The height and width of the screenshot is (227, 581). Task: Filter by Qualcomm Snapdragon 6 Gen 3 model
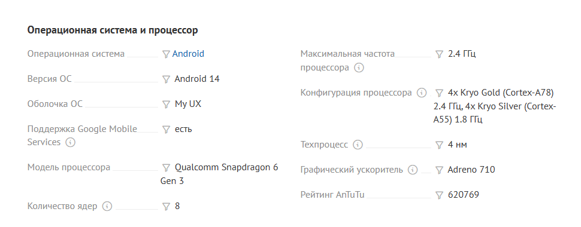pos(167,168)
